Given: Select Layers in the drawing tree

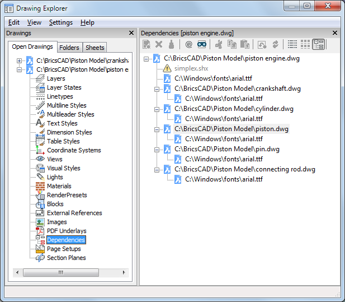Looking at the screenshot, I should pyautogui.click(x=56, y=78).
